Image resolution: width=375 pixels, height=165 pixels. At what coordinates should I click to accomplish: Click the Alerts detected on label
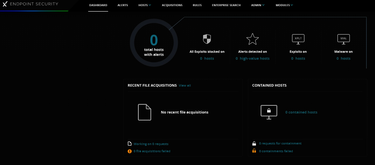253,51
